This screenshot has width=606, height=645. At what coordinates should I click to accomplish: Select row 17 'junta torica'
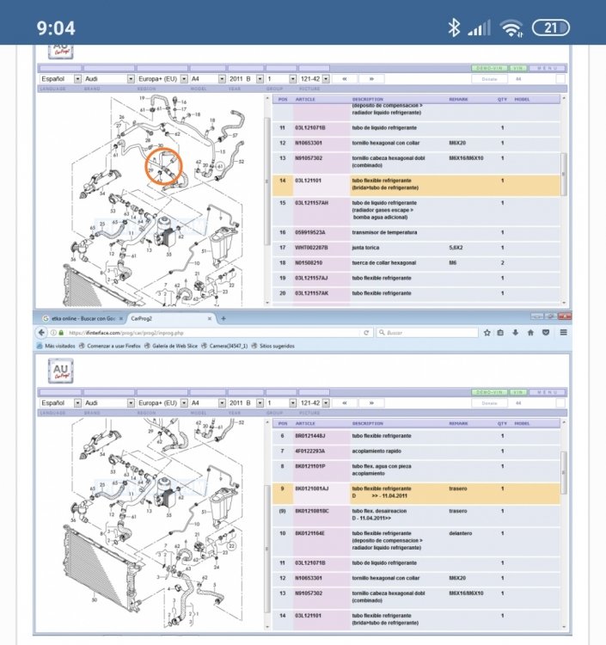416,248
